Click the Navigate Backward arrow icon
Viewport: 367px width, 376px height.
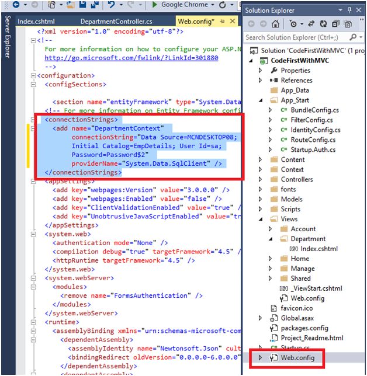coord(16,4)
